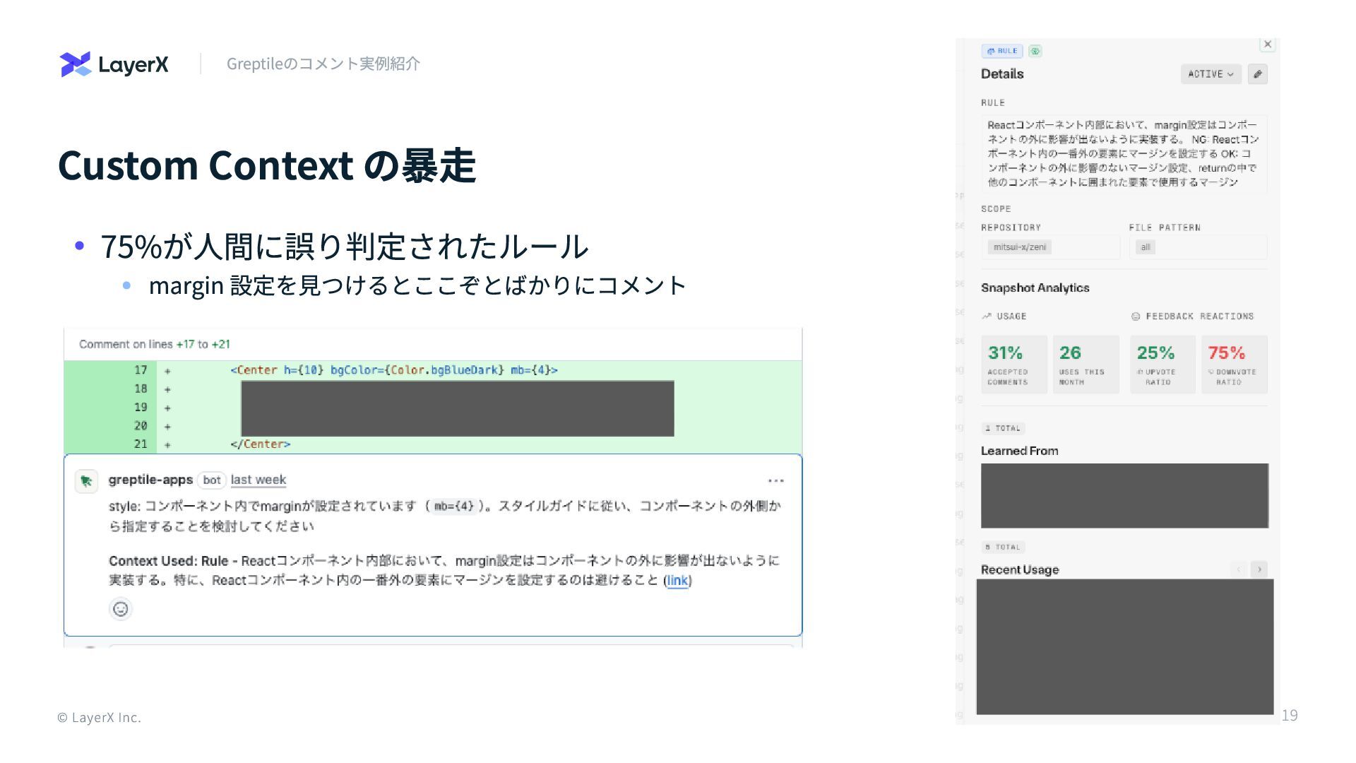Click the mitsui-x/zeni repository tag
Image resolution: width=1356 pixels, height=763 pixels.
click(x=1019, y=247)
